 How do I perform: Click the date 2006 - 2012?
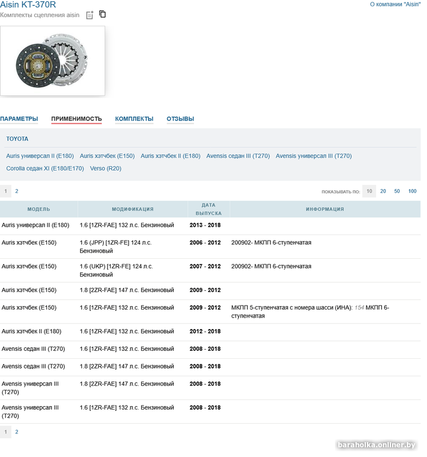pyautogui.click(x=205, y=243)
